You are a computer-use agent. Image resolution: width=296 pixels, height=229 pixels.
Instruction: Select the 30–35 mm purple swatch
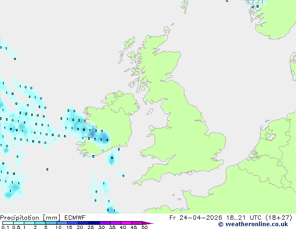105,223
